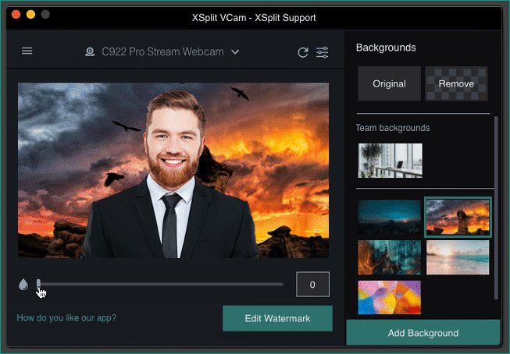This screenshot has height=354, width=510.
Task: Click the backgrounds panel scrollbar
Action: [x=496, y=208]
